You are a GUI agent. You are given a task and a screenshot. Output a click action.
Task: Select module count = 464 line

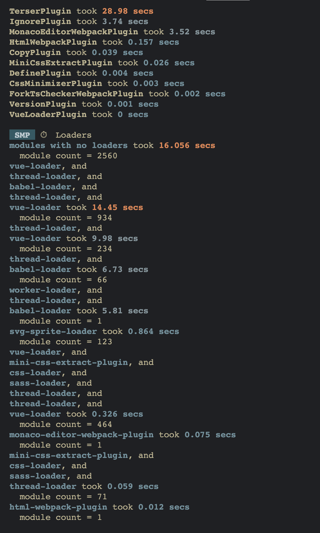[66, 424]
